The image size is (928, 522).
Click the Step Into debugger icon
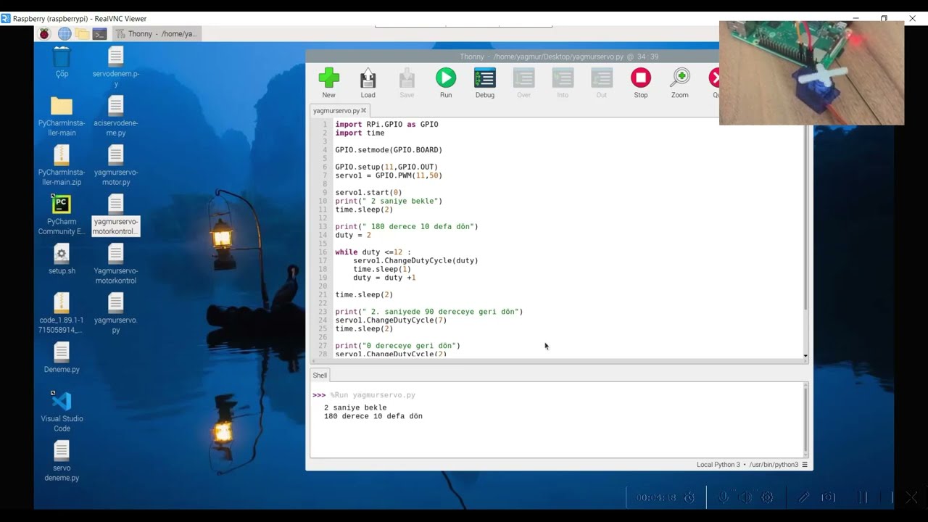click(x=563, y=83)
